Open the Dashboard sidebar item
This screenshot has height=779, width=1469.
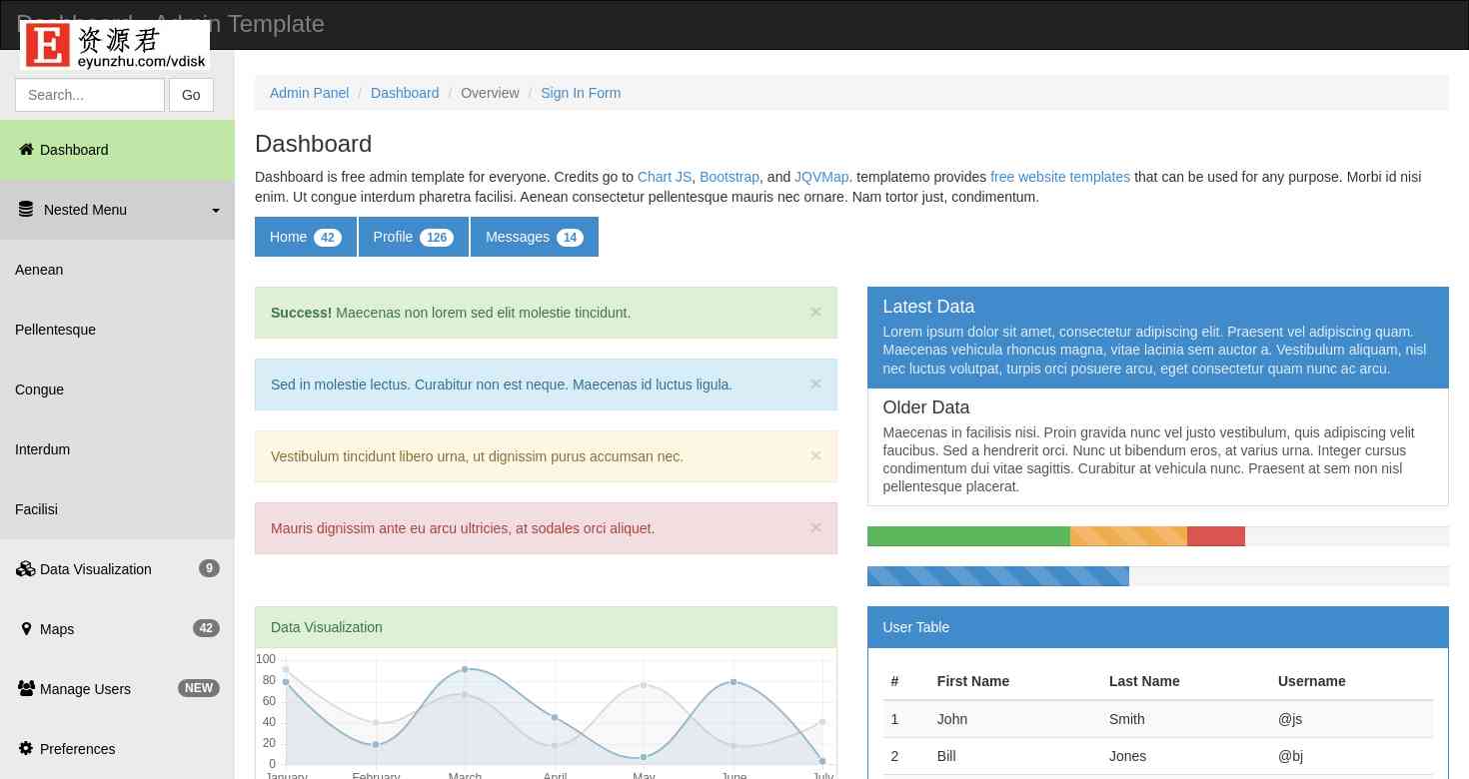(117, 150)
